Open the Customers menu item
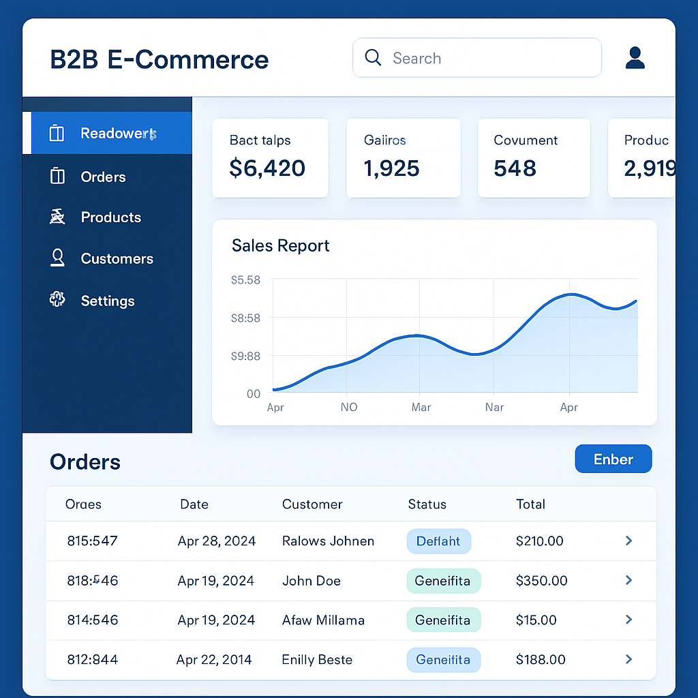This screenshot has width=698, height=698. tap(107, 258)
